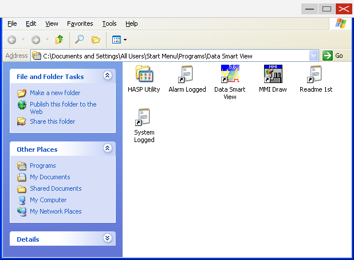Open the HASP Utility folder icon
Viewport: 354px width, 260px height.
tap(144, 73)
